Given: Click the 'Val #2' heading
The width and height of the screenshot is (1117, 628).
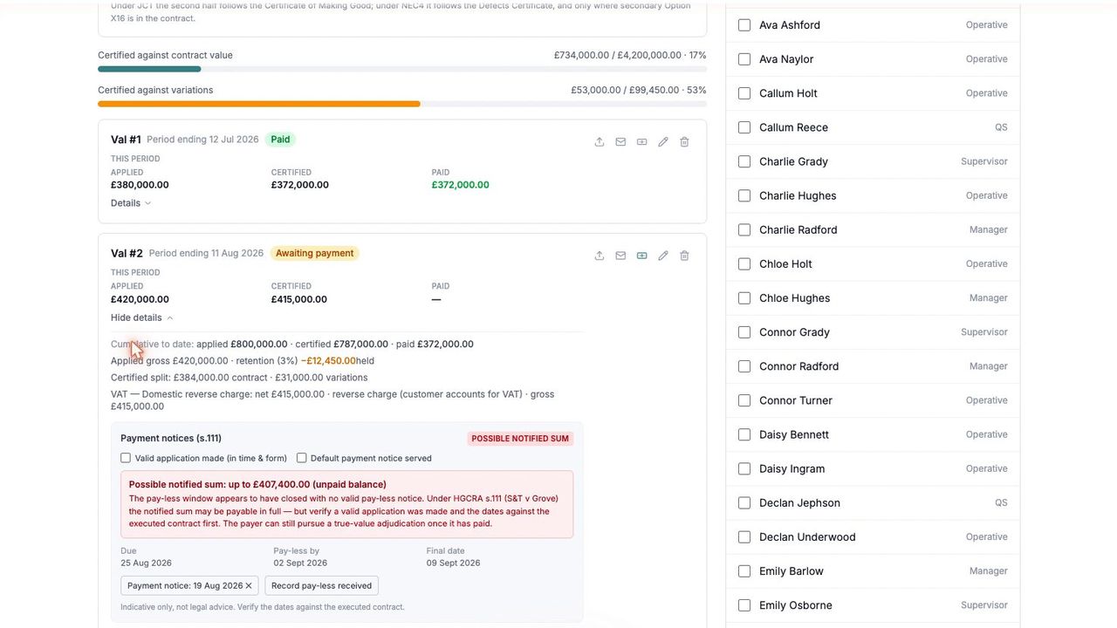Looking at the screenshot, I should click(x=127, y=254).
